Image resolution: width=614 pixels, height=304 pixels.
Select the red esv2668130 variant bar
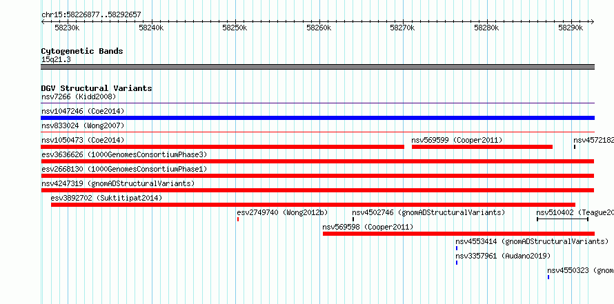coord(317,176)
